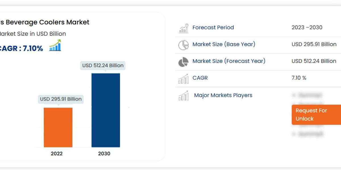
Task: Select the blue 2030 bar
Action: (106, 110)
